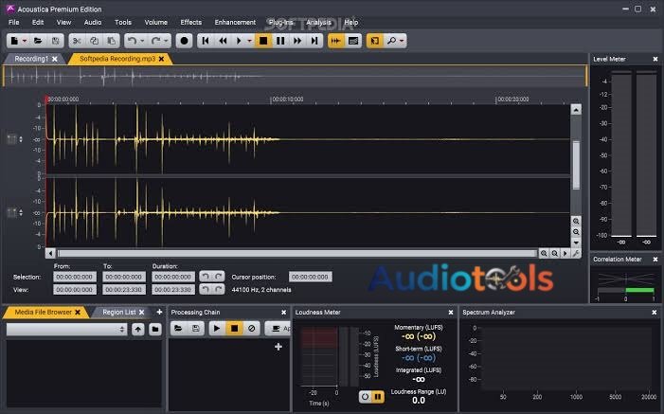Save the processing chain with disk icon

click(x=196, y=329)
